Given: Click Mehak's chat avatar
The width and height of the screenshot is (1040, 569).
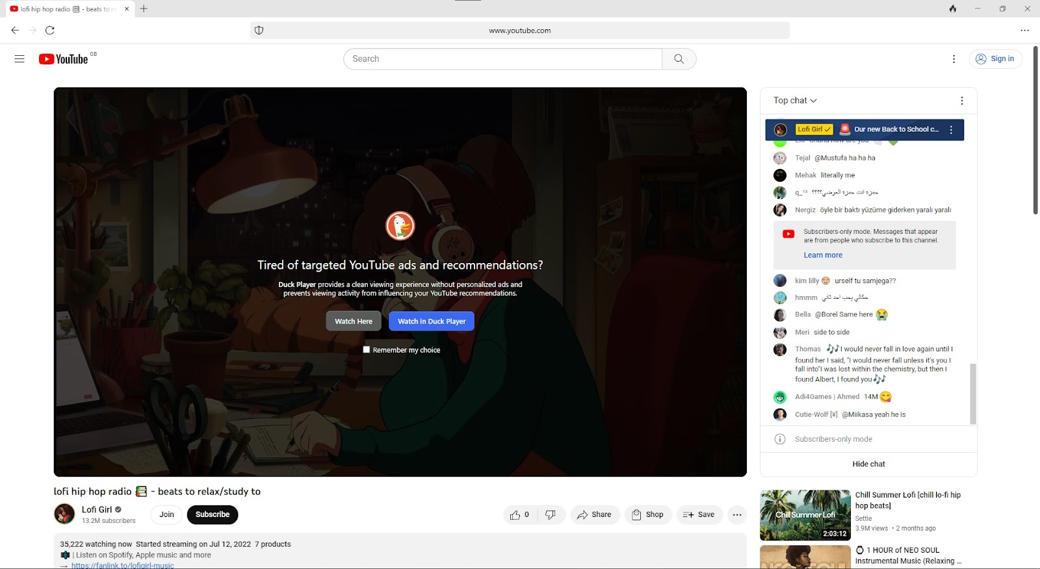Looking at the screenshot, I should (x=780, y=175).
